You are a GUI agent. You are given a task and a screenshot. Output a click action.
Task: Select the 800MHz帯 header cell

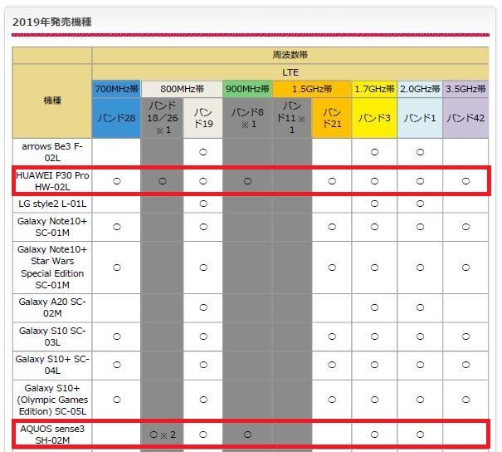pos(182,89)
